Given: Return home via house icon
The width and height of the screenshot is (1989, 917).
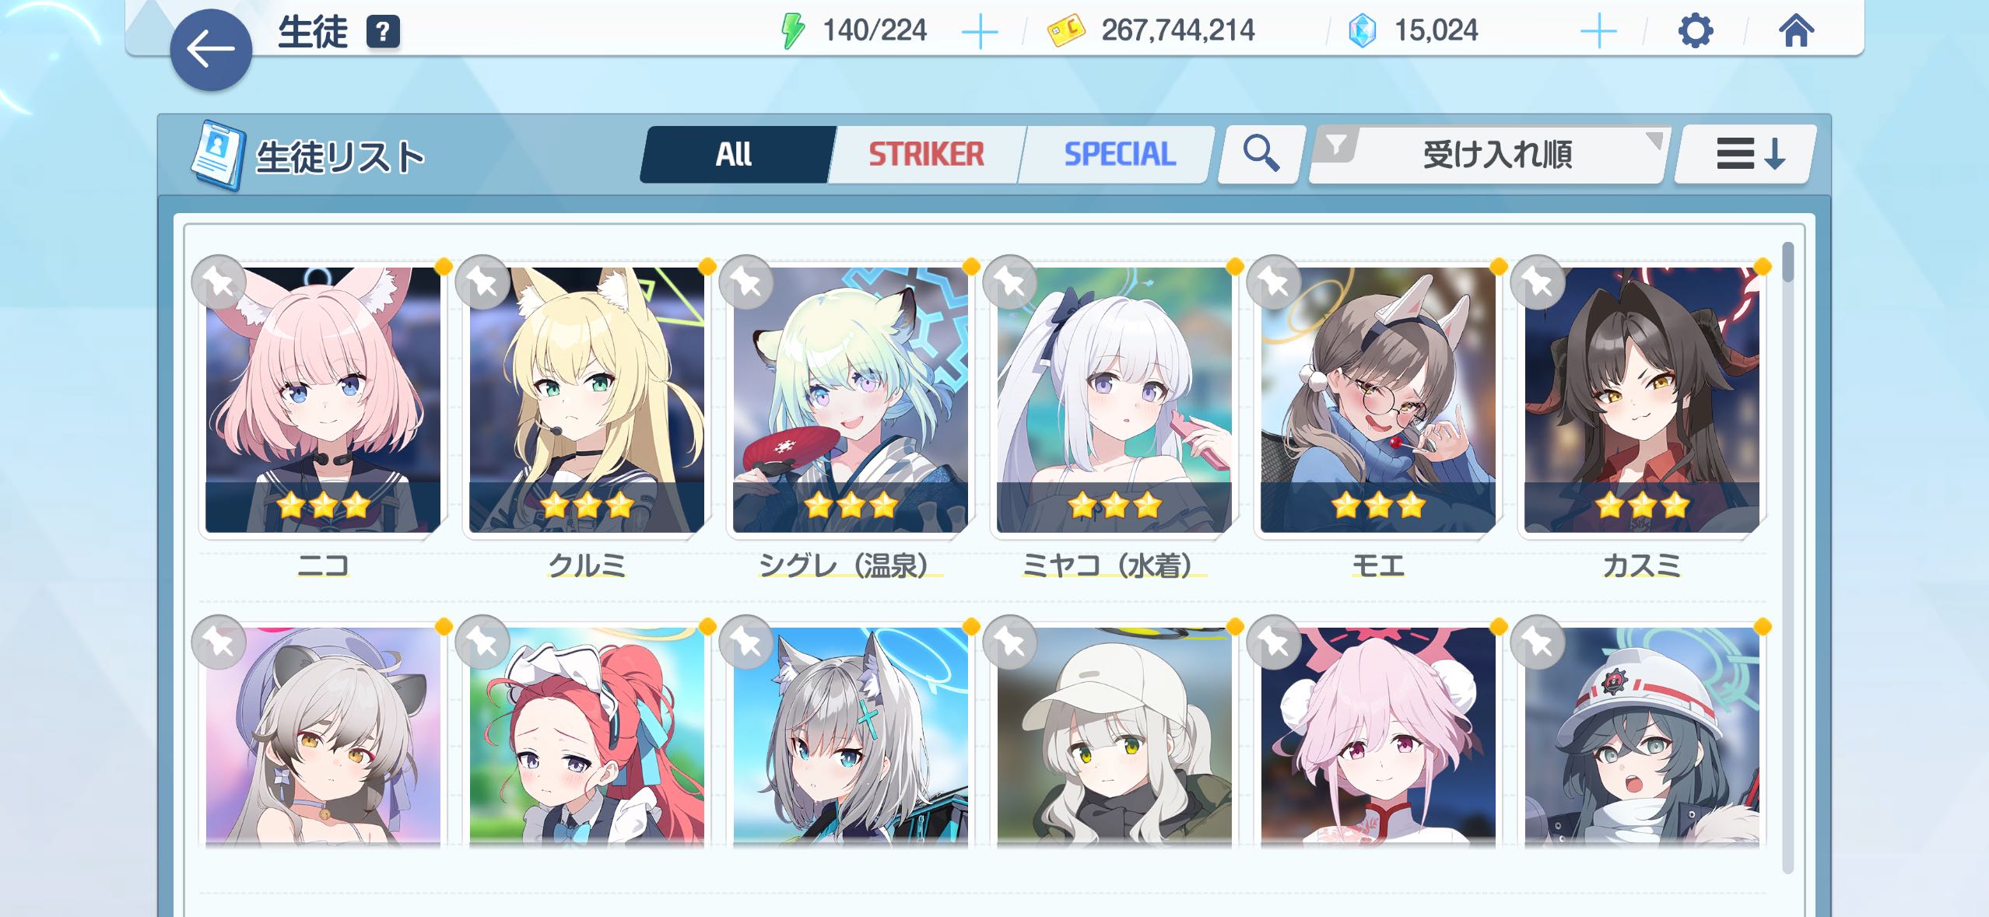Looking at the screenshot, I should point(1796,31).
